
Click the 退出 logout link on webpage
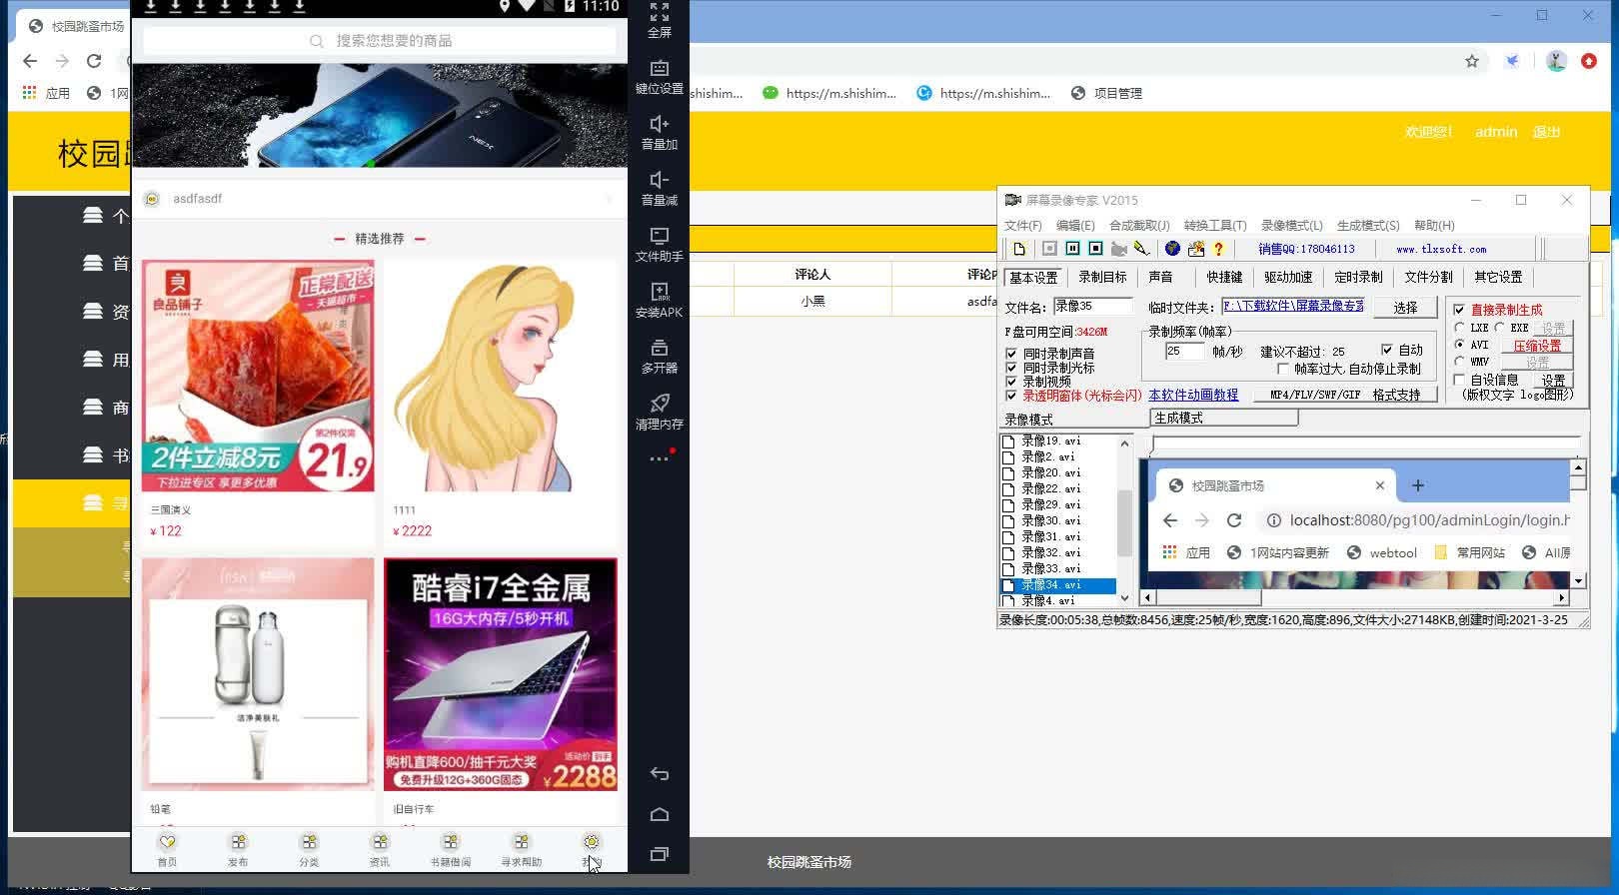[x=1546, y=132]
